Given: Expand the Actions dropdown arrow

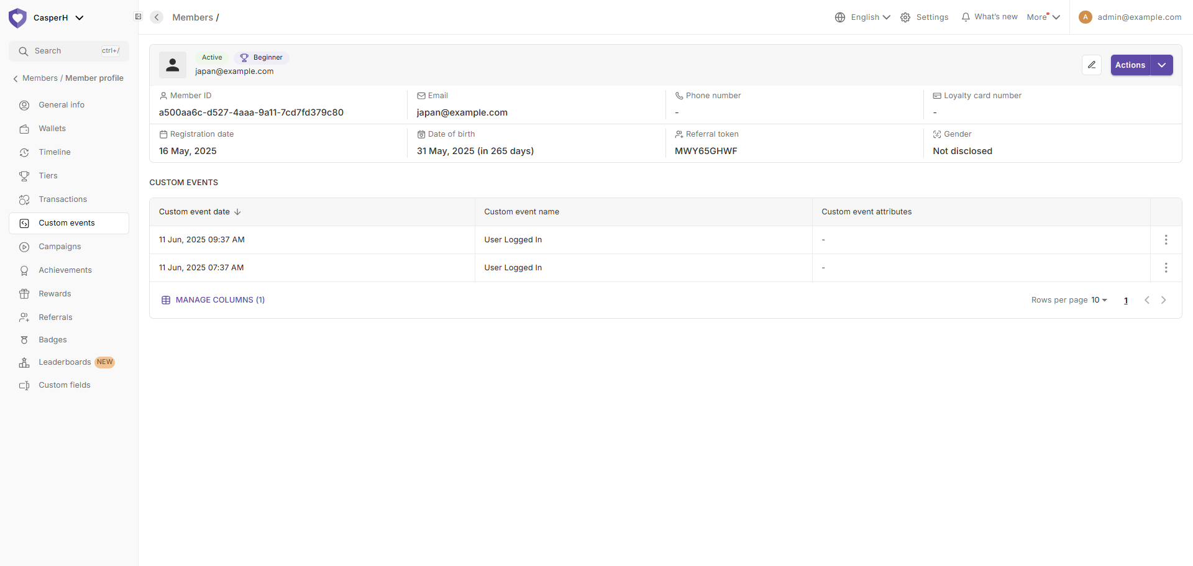Looking at the screenshot, I should (1161, 65).
